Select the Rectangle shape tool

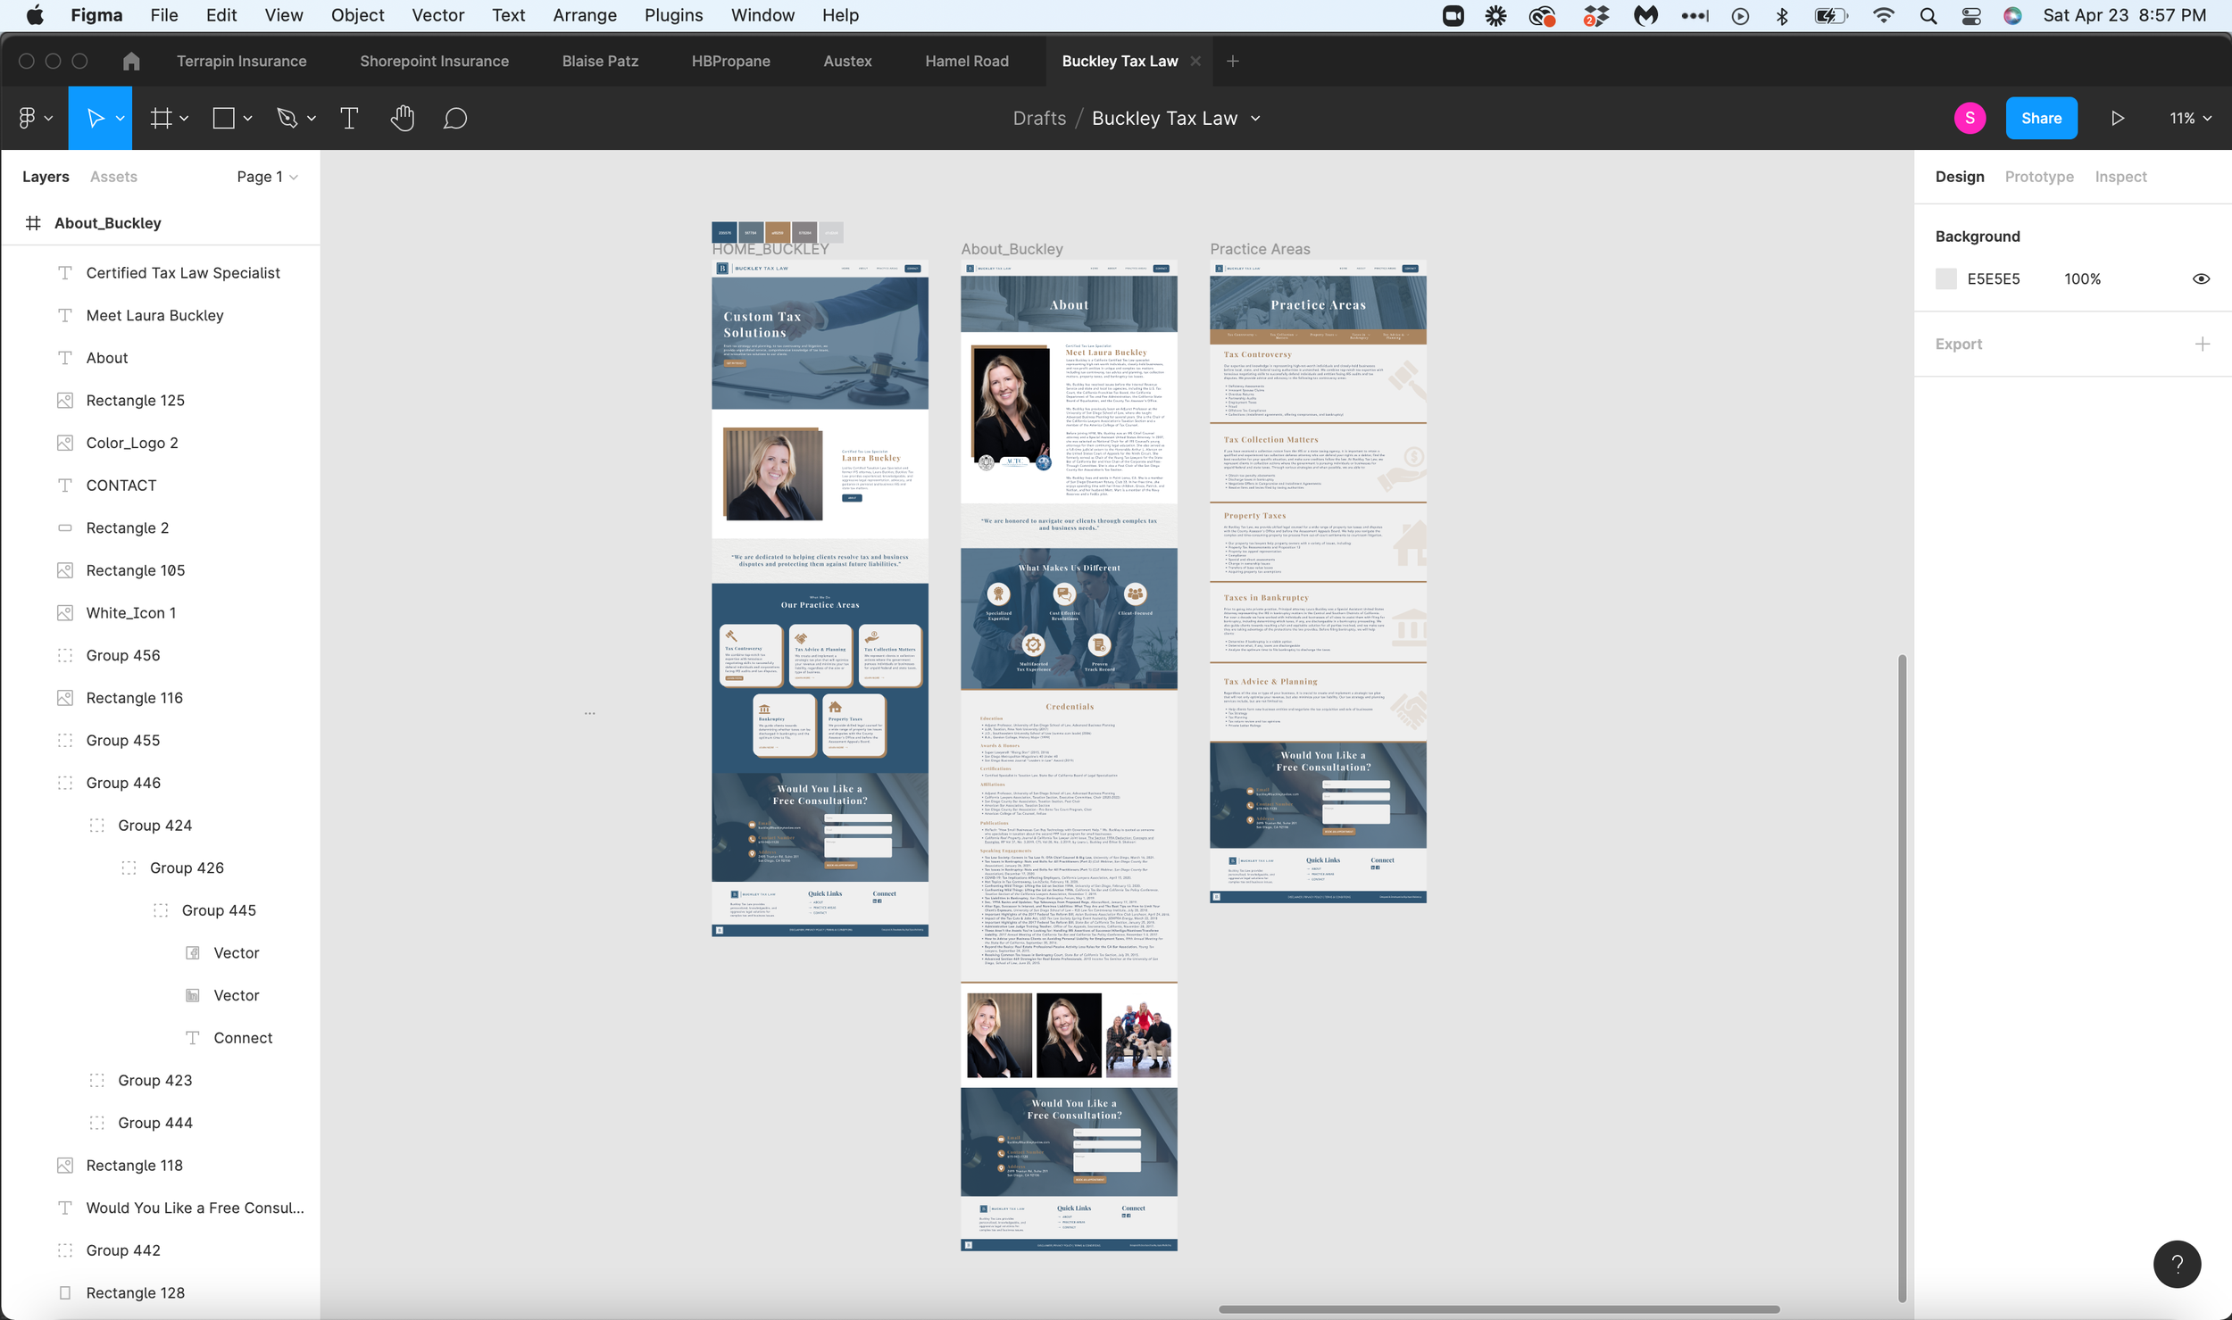point(223,118)
